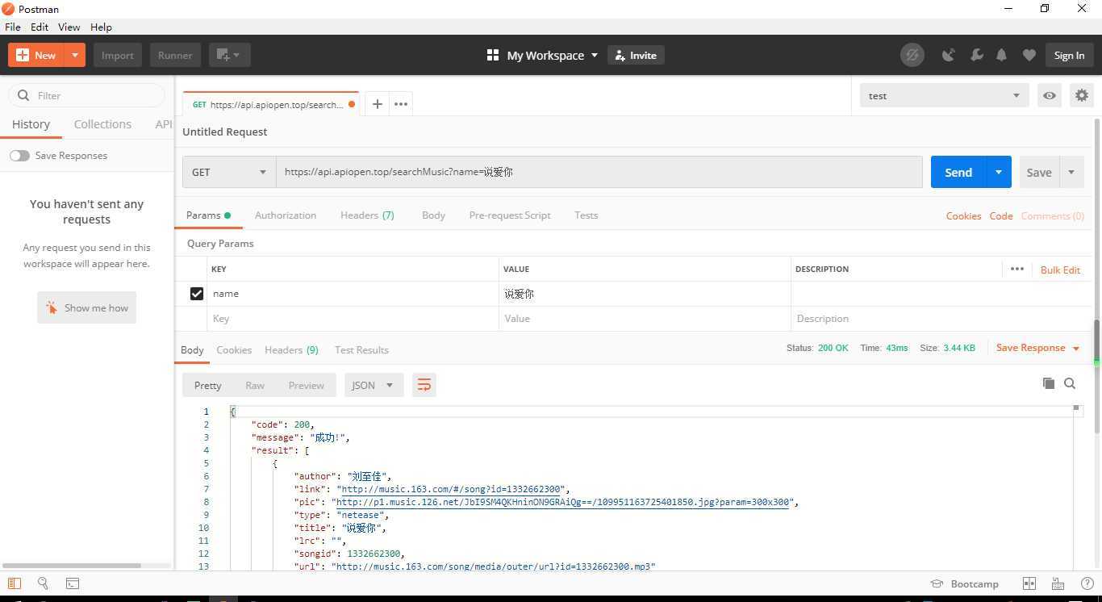Click the Show me how pointer button
Screen dimensions: 1102x602
pyautogui.click(x=86, y=307)
